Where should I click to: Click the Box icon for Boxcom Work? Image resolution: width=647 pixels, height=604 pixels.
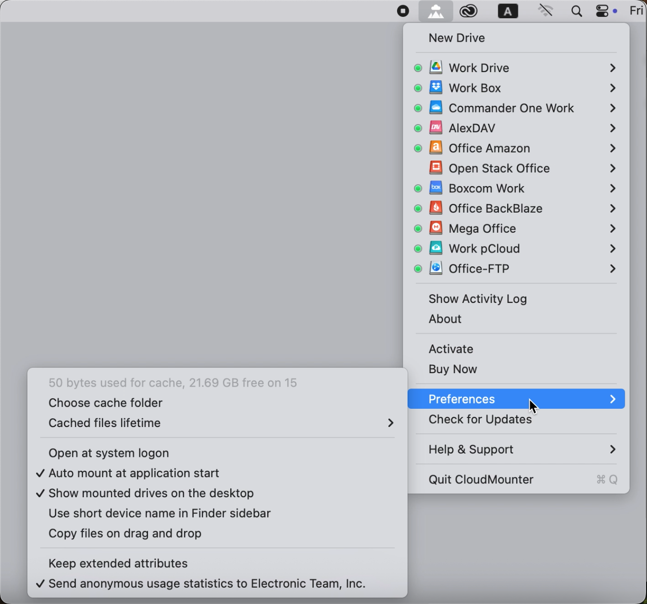coord(435,188)
